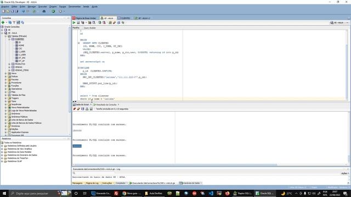
Task: Click the magnifier search icon in the log panel
Action: point(74,173)
